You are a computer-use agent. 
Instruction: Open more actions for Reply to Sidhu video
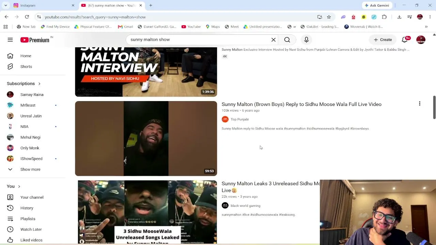tap(420, 104)
